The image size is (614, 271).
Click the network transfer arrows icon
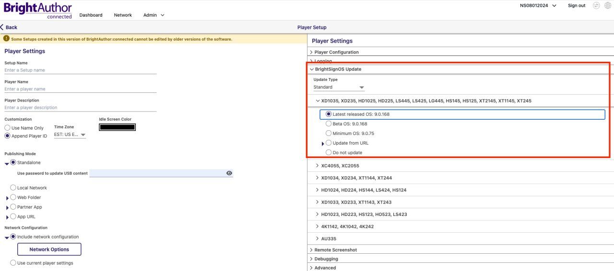tap(596, 6)
